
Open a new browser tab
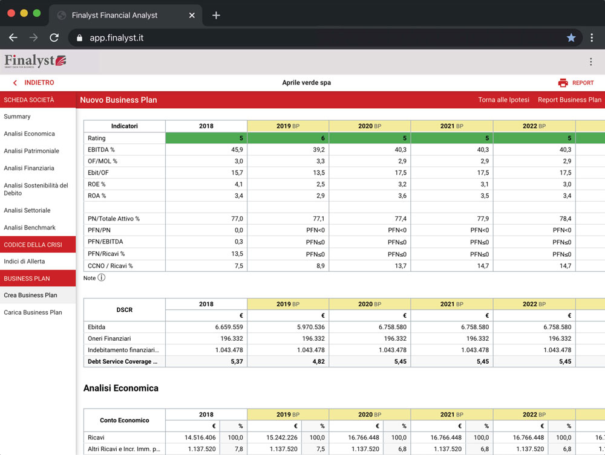tap(216, 15)
